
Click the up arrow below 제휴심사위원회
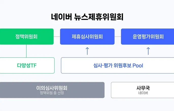(x=87, y=51)
